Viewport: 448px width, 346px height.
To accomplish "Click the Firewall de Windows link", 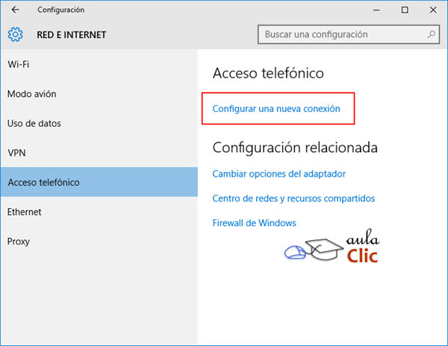I will [x=255, y=223].
